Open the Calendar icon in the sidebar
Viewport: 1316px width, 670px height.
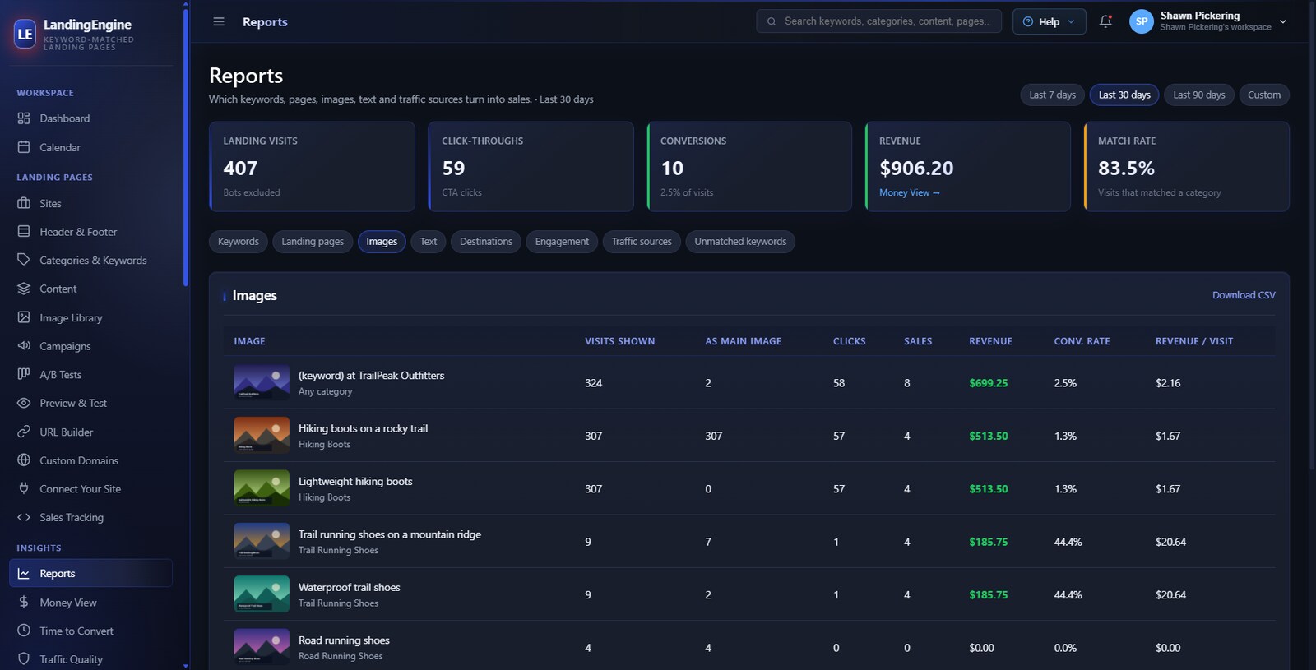tap(24, 147)
